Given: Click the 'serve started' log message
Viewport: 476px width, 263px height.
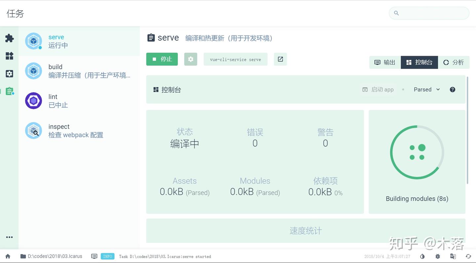Looking at the screenshot, I should 165,256.
